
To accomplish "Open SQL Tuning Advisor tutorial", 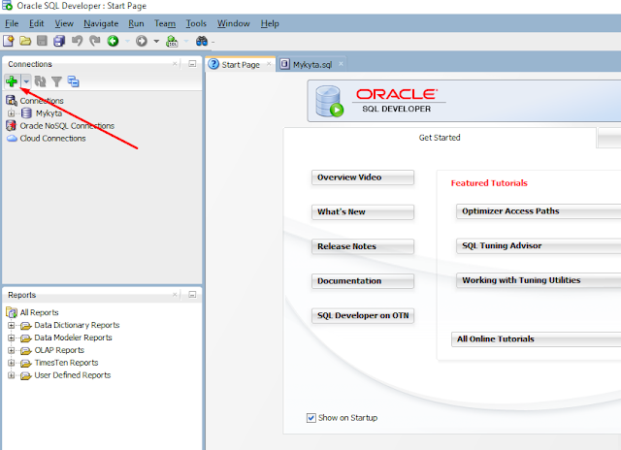I will (539, 245).
